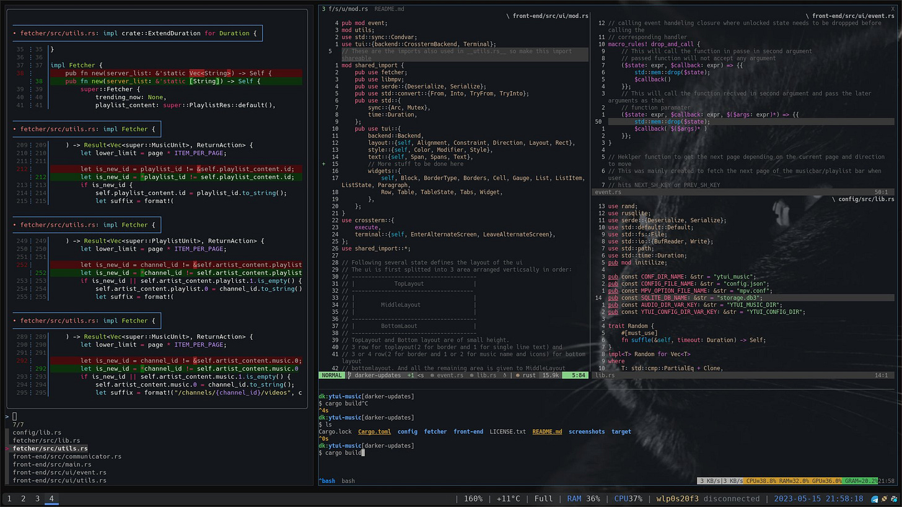The height and width of the screenshot is (507, 902).
Task: Click the Telegram tray icon
Action: pos(875,499)
